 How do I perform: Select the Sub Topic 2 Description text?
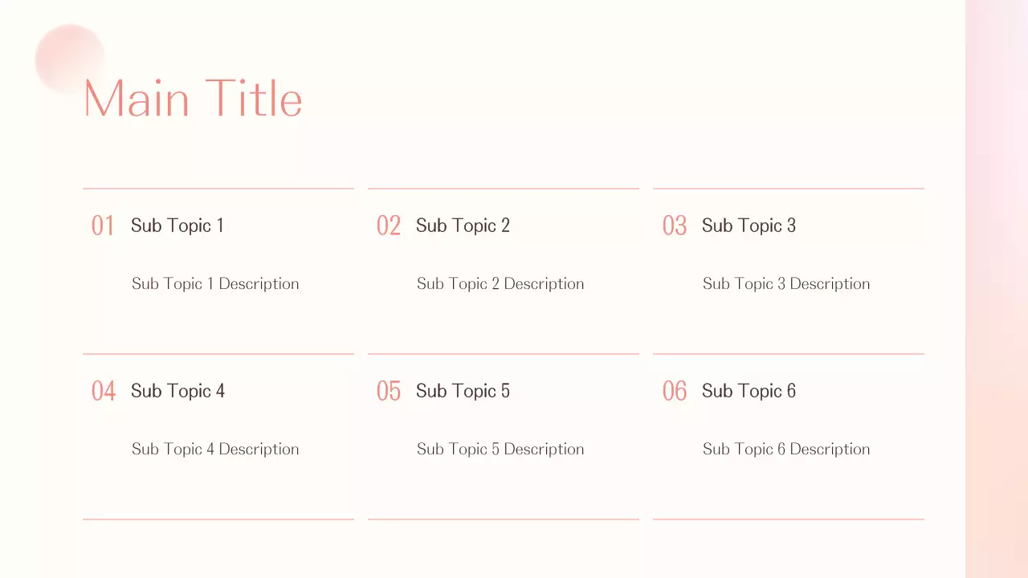(x=500, y=283)
